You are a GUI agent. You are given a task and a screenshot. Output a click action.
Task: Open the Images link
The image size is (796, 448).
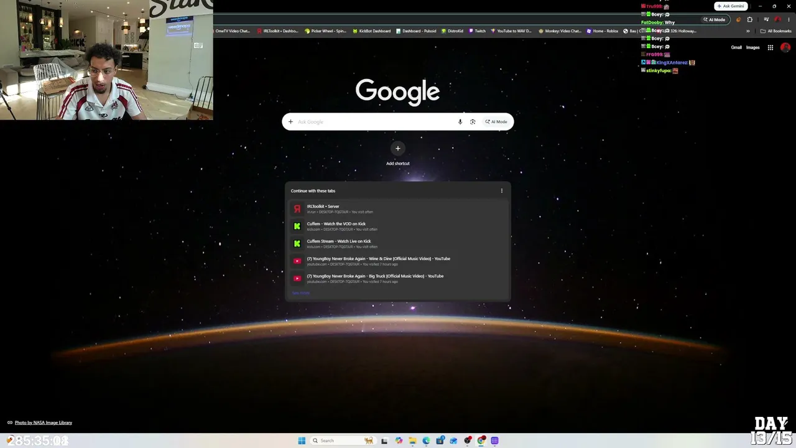753,47
